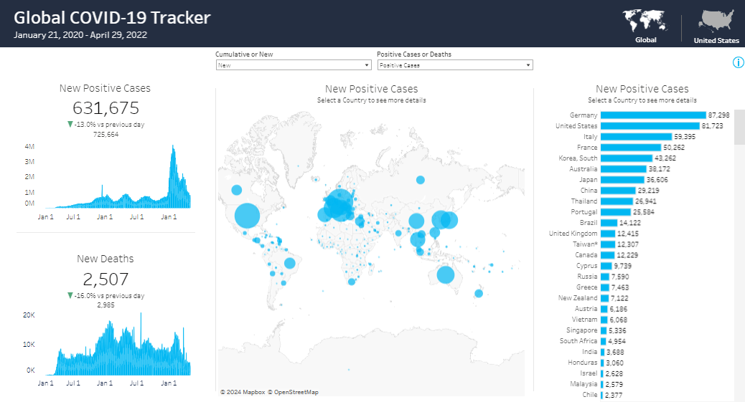Click the New Zealand bubble on the map
The width and height of the screenshot is (745, 402).
[x=479, y=294]
